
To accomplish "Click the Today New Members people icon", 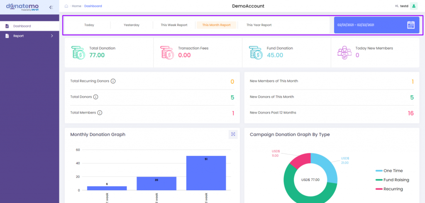I will tap(344, 53).
